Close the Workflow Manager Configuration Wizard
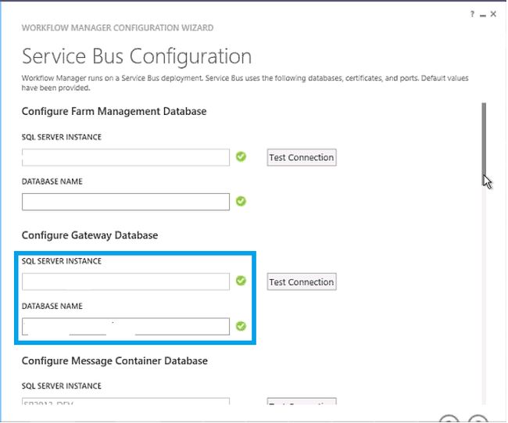Image resolution: width=508 pixels, height=423 pixels. point(494,14)
